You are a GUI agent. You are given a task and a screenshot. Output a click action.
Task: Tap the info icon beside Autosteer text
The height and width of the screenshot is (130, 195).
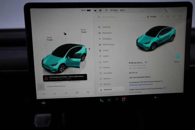click(x=165, y=88)
